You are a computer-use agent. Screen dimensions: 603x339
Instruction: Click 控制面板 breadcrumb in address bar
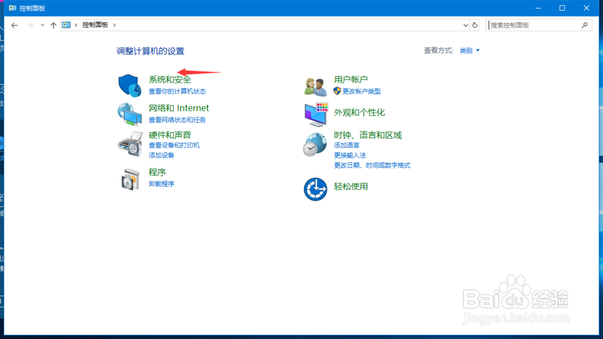coord(95,25)
